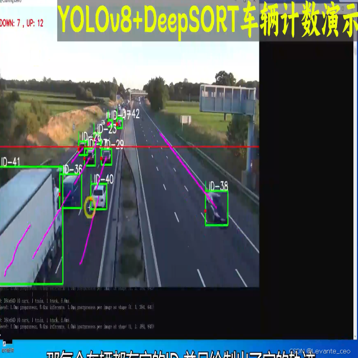Screen dimensions: 358x358
Task: Click the "DOWN: 7 , UP: 12" counter text
Action: (x=21, y=23)
